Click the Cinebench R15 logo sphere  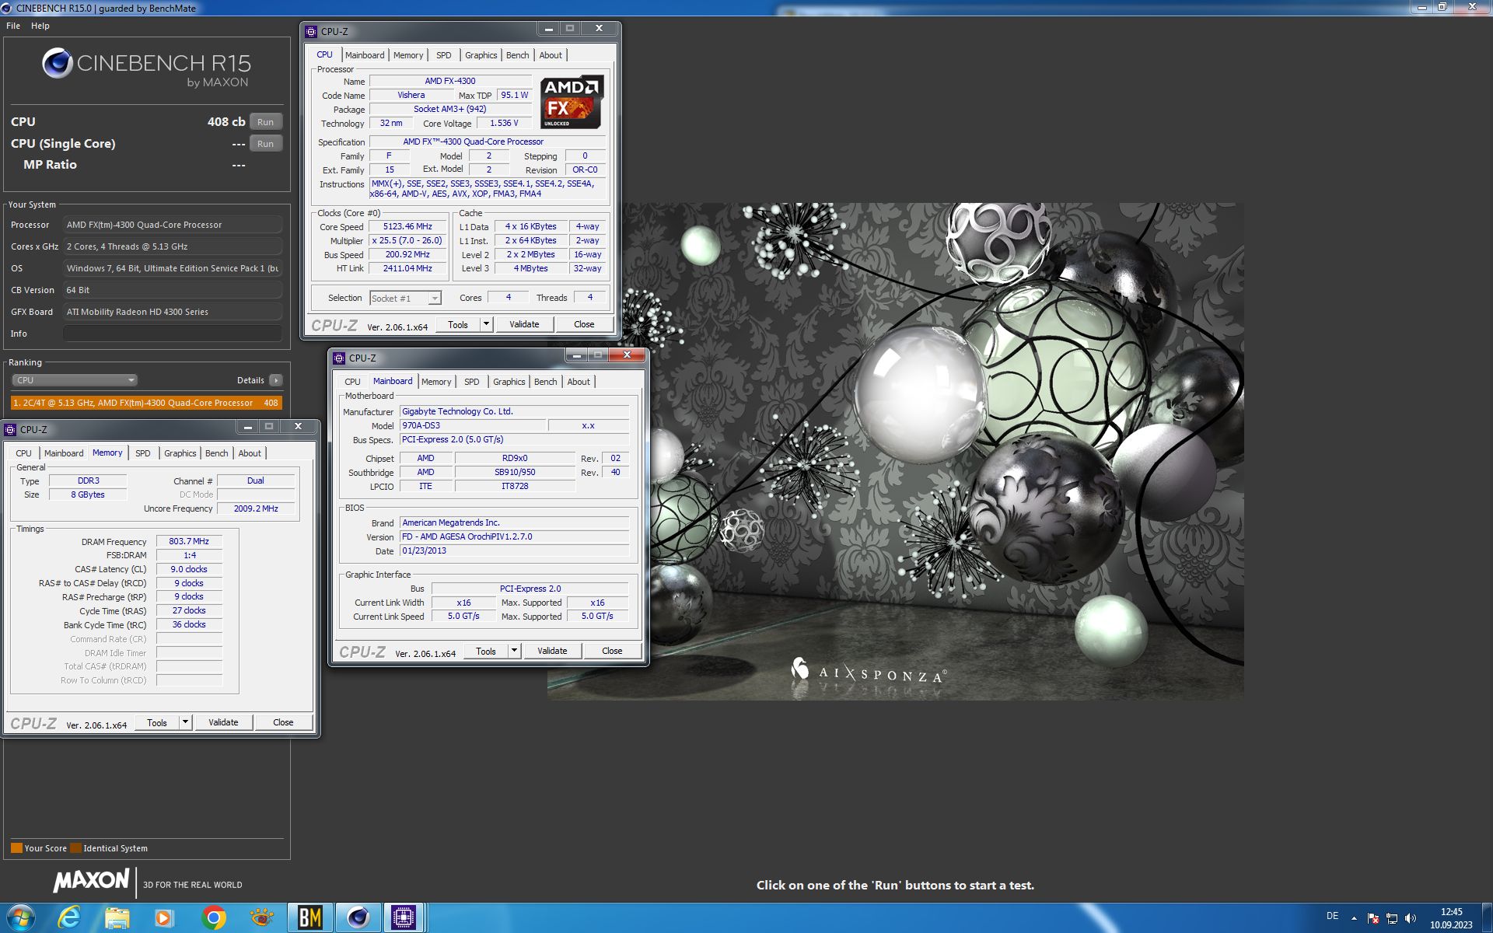click(x=58, y=64)
